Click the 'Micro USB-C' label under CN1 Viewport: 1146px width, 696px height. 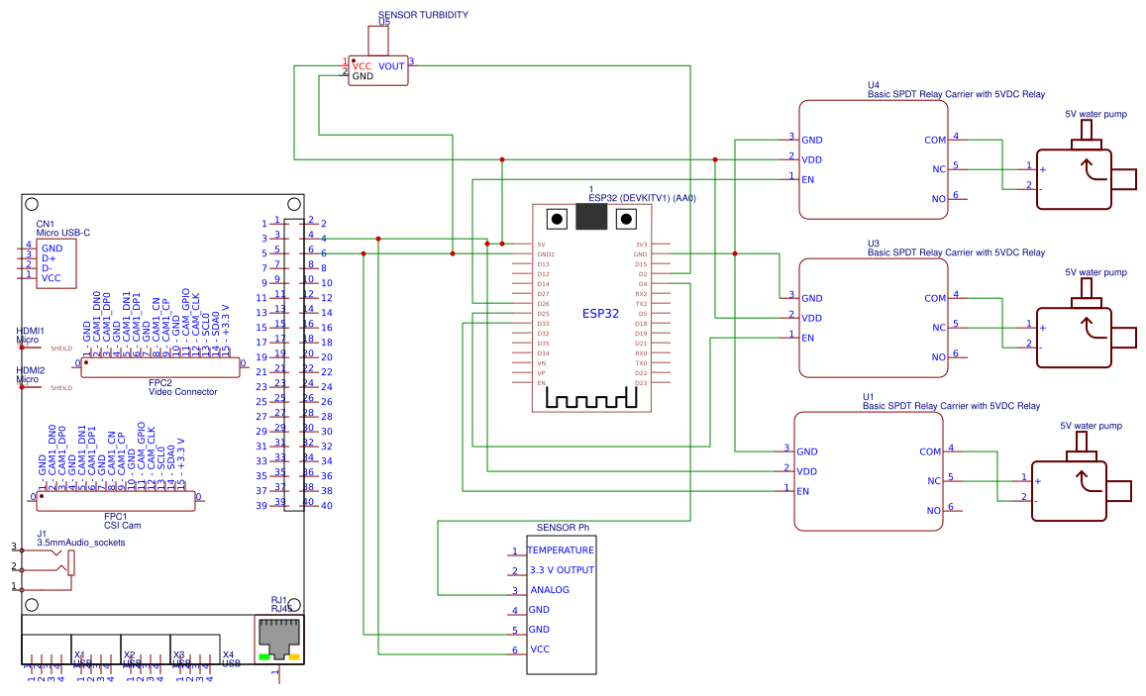[63, 233]
